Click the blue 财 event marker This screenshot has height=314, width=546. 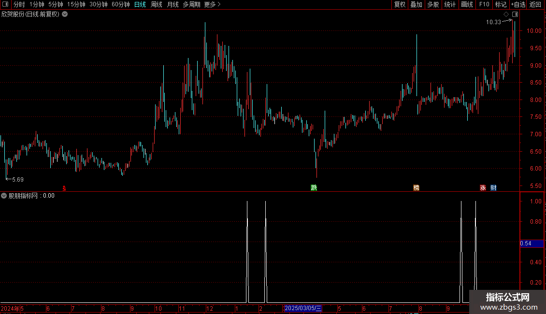[493, 187]
